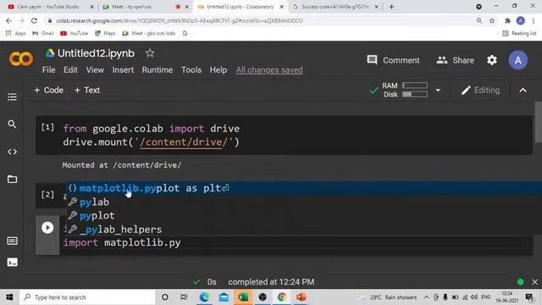Collapse the header with the chevron

pos(523,91)
